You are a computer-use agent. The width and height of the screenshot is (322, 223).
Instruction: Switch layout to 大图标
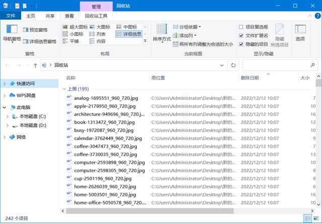100,27
